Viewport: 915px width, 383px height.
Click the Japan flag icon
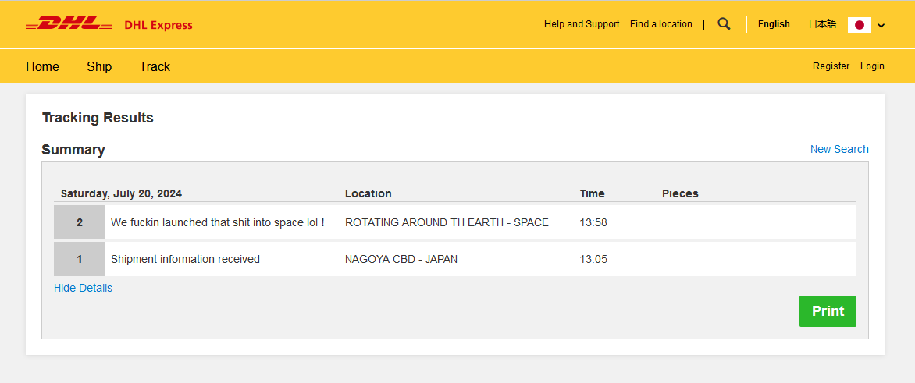coord(859,25)
